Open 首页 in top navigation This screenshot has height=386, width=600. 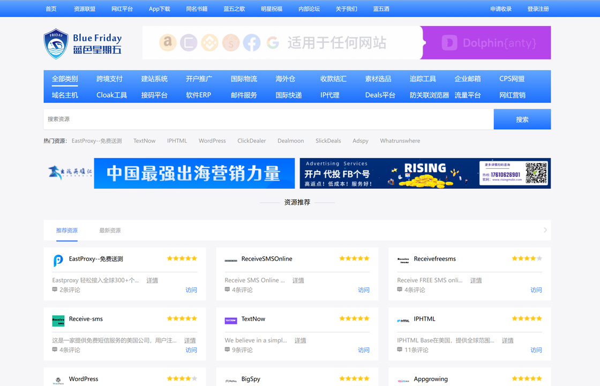point(51,9)
